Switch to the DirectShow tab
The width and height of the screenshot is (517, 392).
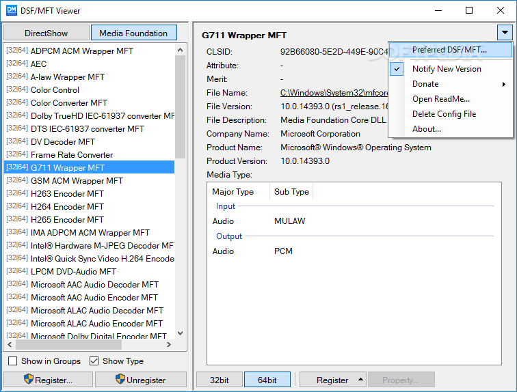[x=47, y=33]
